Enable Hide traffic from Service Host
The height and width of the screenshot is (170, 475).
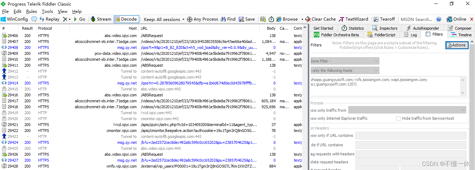pyautogui.click(x=398, y=118)
